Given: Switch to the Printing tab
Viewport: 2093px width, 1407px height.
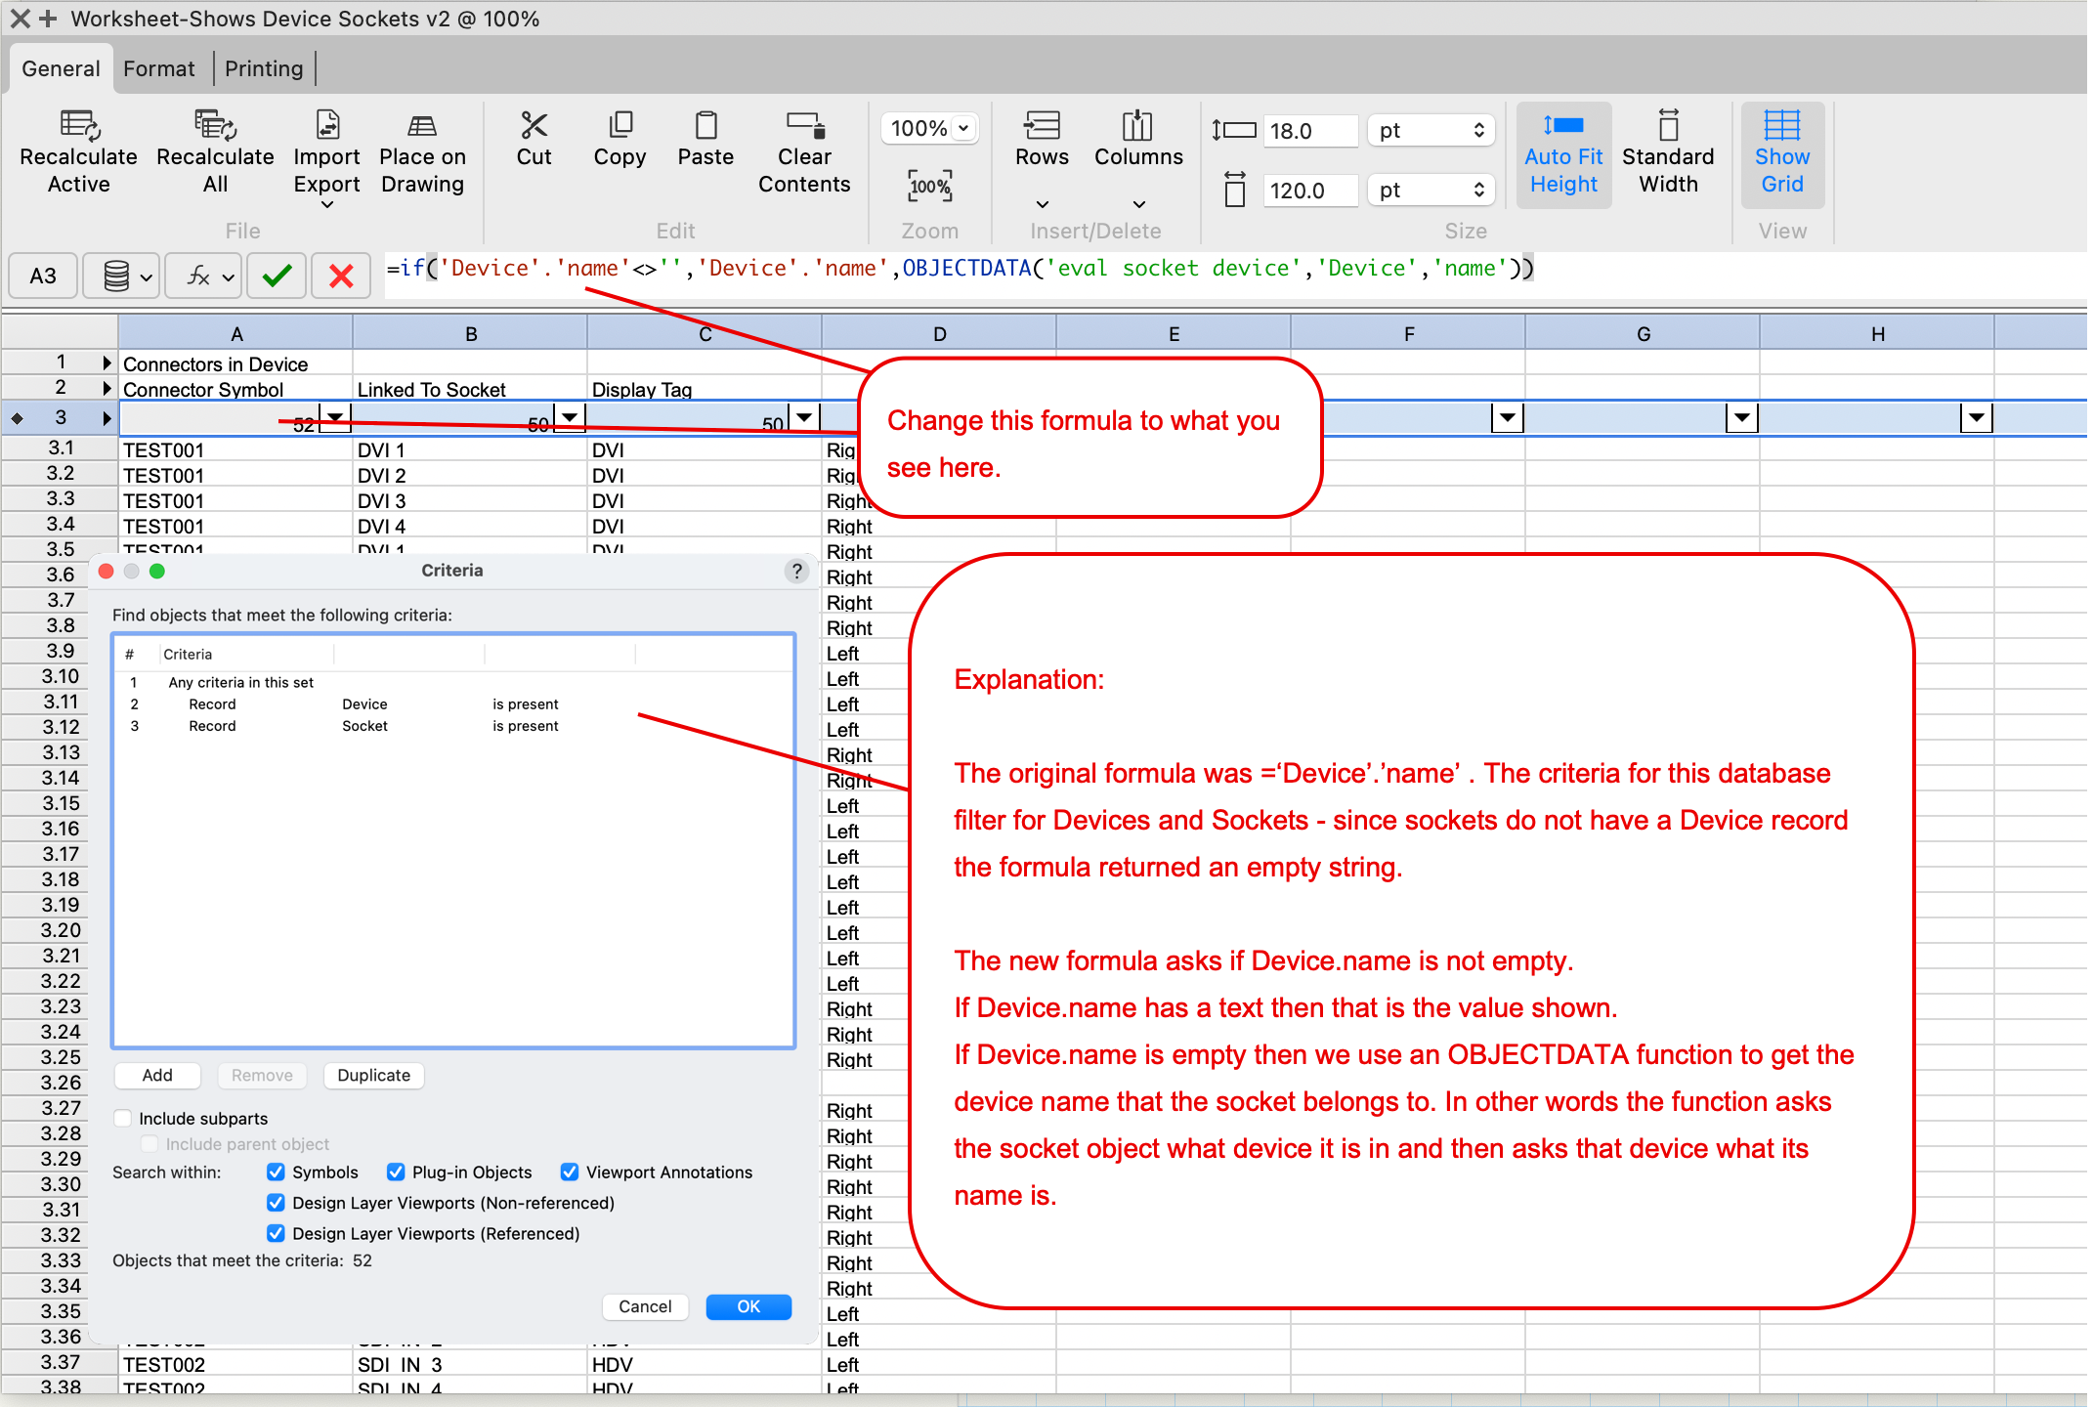Looking at the screenshot, I should (x=264, y=68).
